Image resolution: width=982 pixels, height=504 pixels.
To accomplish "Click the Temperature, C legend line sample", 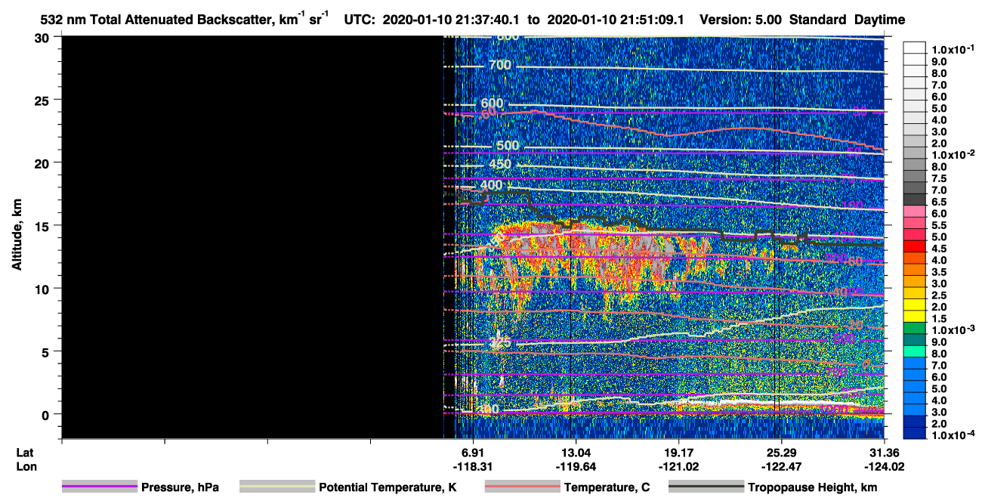I will [522, 487].
